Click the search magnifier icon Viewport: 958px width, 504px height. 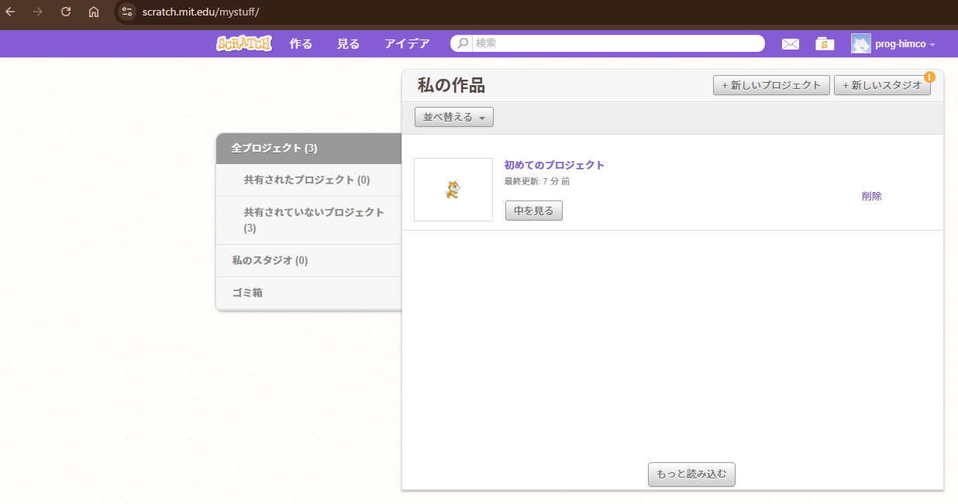click(x=462, y=44)
